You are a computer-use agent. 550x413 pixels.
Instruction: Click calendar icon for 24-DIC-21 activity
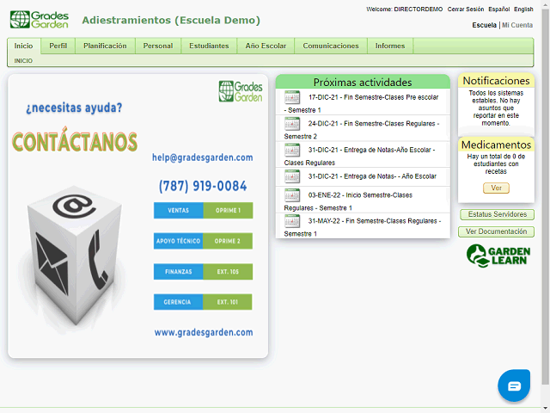[x=292, y=124]
